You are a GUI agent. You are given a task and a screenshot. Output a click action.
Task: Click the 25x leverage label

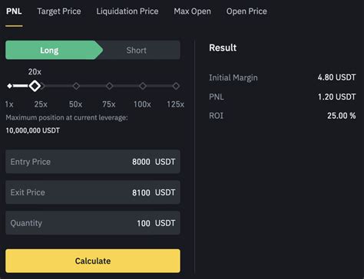[41, 104]
